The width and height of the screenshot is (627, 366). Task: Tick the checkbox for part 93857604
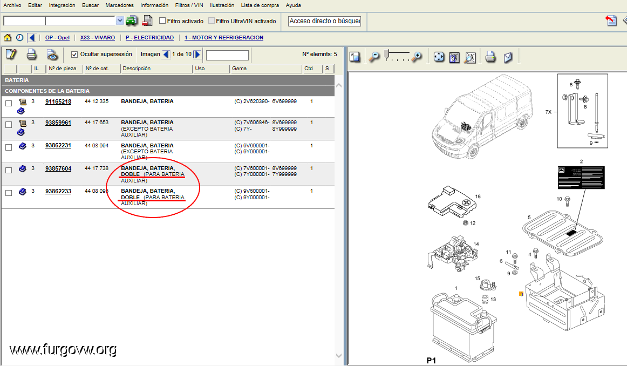pos(9,171)
